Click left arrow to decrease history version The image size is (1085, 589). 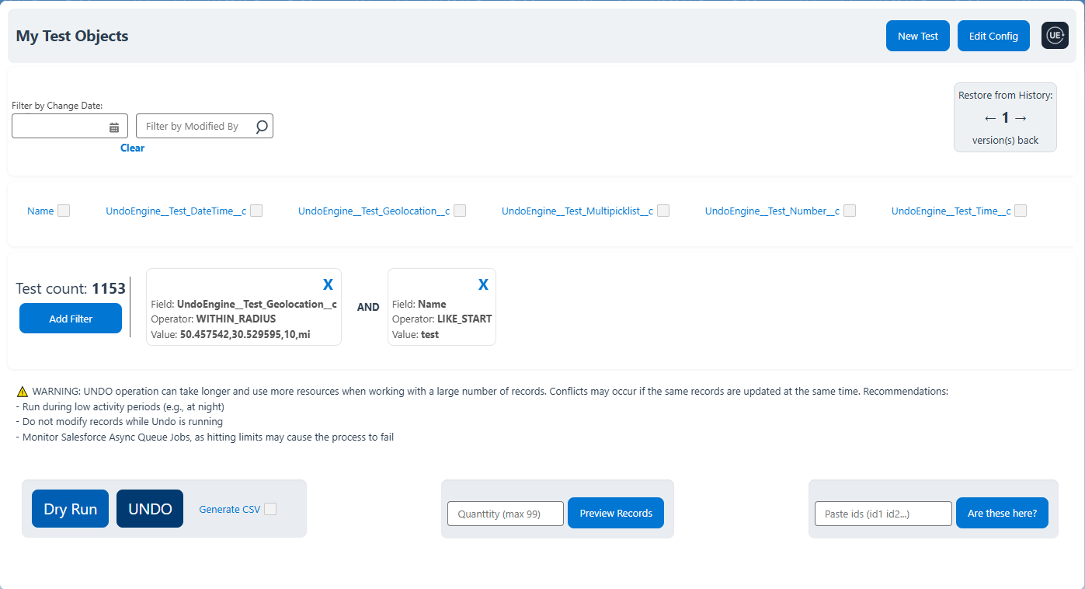pyautogui.click(x=989, y=118)
